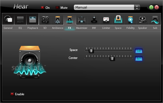This screenshot has height=103, width=163.
Task: Open the Ambience speaker icon
Action: (x=58, y=19)
